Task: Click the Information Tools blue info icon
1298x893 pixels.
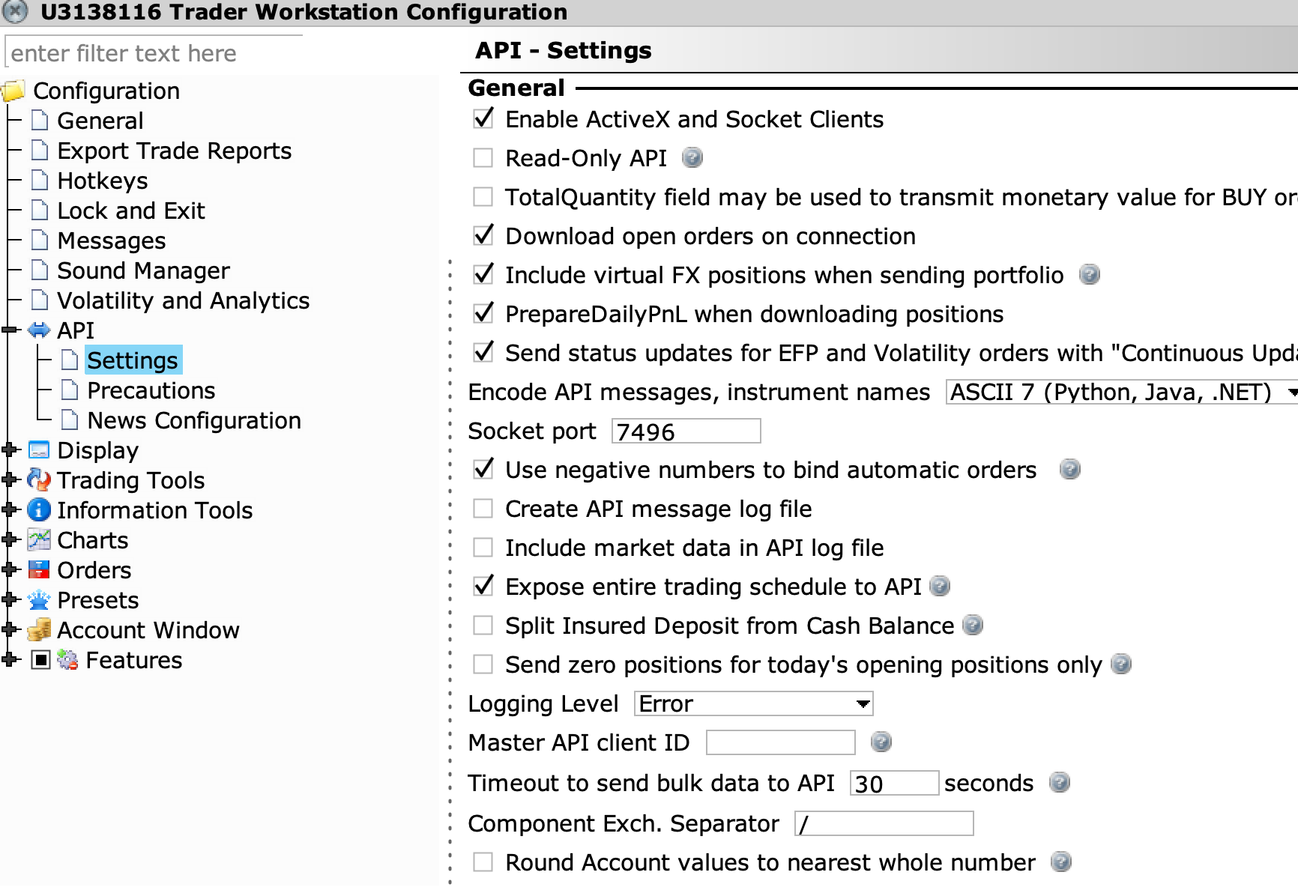Action: coord(38,510)
